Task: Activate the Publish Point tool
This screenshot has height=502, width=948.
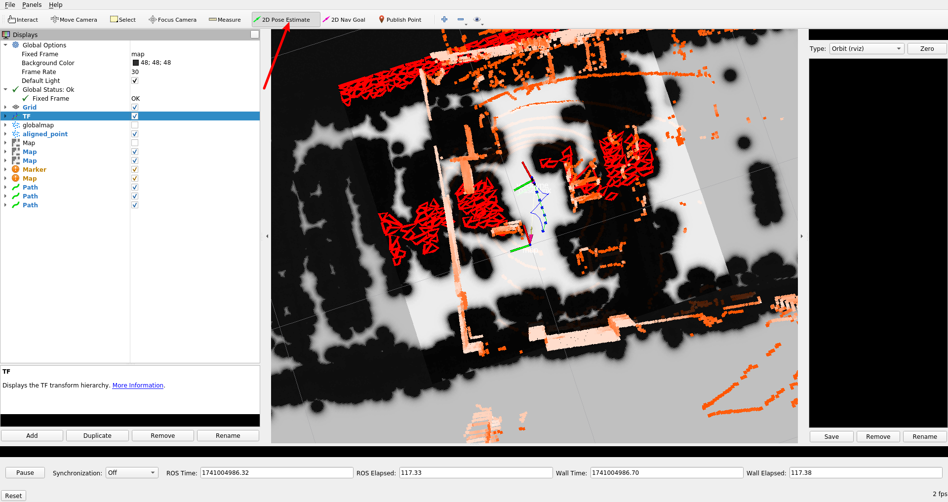Action: [x=400, y=20]
